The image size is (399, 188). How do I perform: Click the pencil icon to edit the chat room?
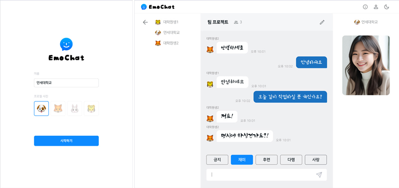322,22
